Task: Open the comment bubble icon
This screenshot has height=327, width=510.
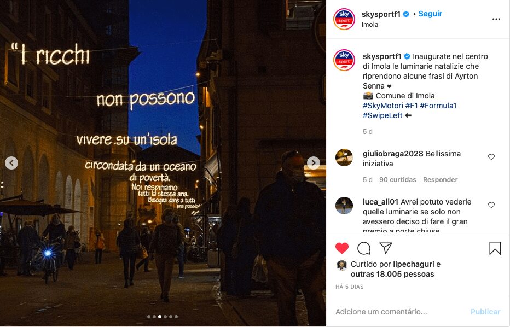Action: pyautogui.click(x=364, y=248)
